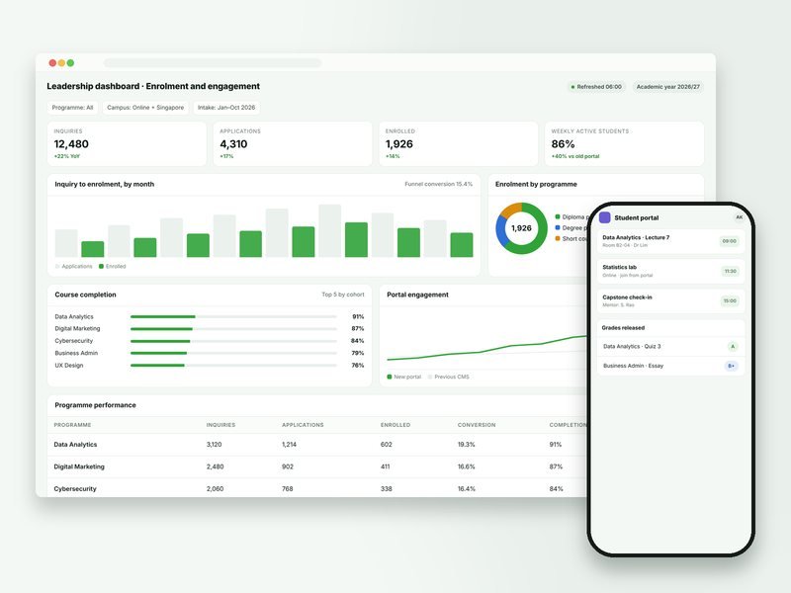Open Data Analytics · Lecture 7 schedule card
791x593 pixels.
pos(670,241)
